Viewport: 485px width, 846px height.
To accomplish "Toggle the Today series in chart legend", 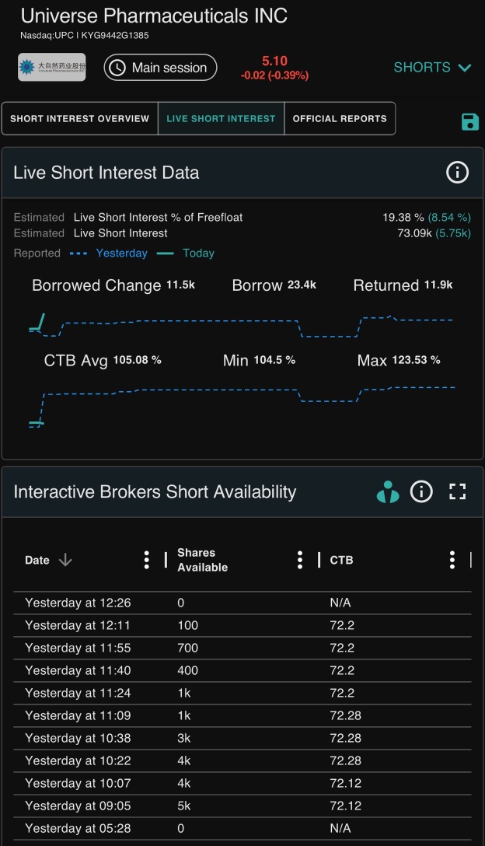I will coord(185,253).
